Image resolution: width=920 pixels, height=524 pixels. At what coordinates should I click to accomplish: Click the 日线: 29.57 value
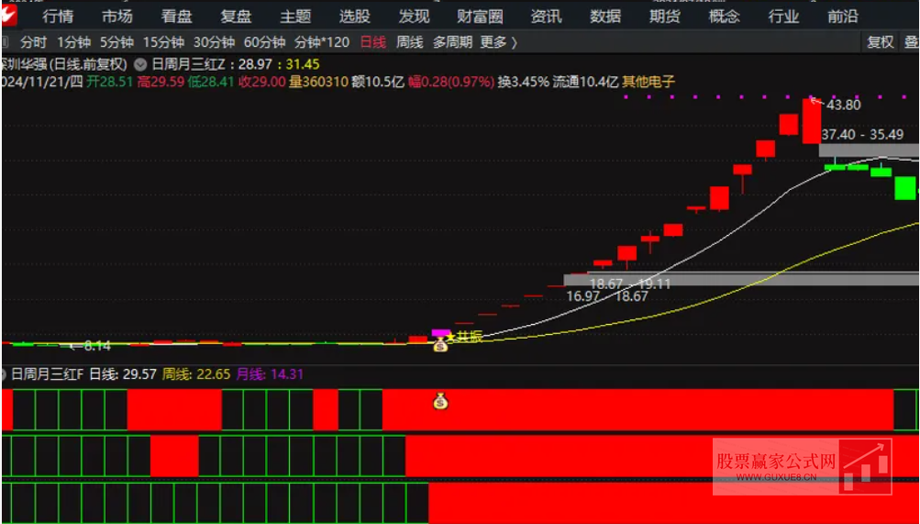tap(123, 374)
